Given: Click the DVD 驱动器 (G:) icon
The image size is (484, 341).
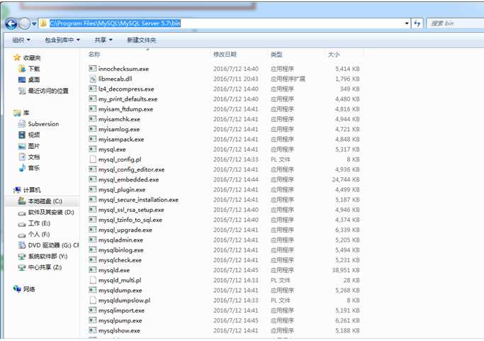Looking at the screenshot, I should pyautogui.click(x=22, y=245).
